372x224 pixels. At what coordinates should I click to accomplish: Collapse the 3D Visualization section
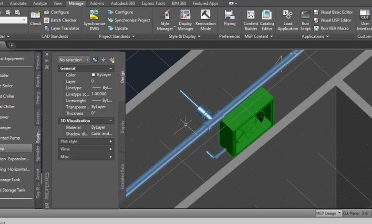click(111, 121)
